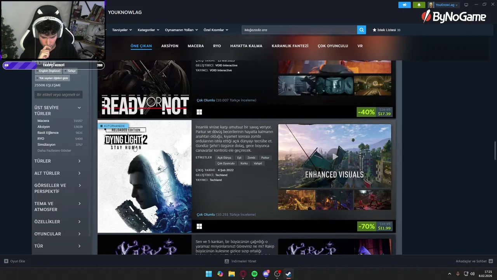Switch to the Macera tab
This screenshot has height=280, width=497.
pos(196,46)
